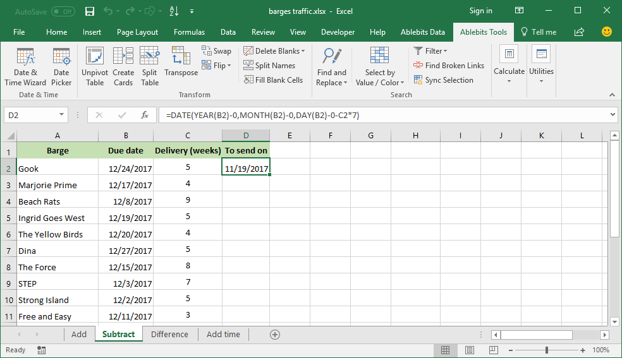The image size is (622, 358).
Task: Select column D header
Action: [246, 136]
